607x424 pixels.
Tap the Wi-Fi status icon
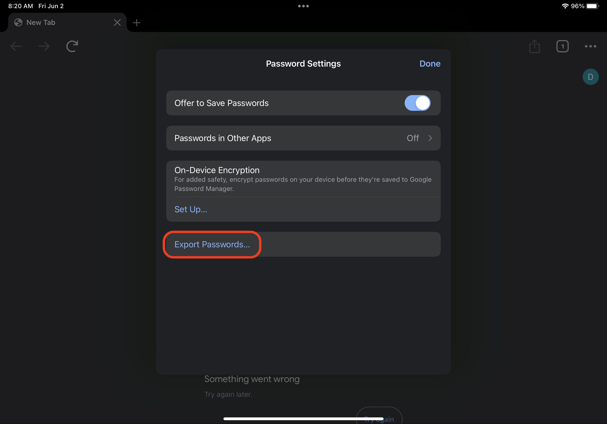[565, 6]
